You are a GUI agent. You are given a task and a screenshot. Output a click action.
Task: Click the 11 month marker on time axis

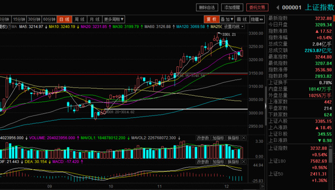[x=159, y=186]
